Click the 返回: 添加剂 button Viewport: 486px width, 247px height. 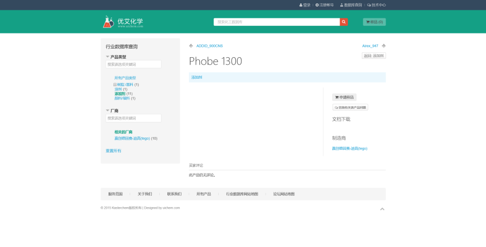pos(374,56)
